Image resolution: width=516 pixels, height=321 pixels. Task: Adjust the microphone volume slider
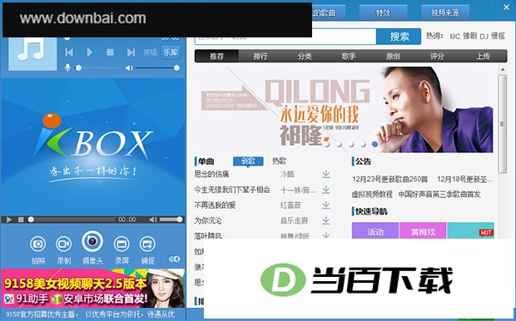[x=97, y=68]
